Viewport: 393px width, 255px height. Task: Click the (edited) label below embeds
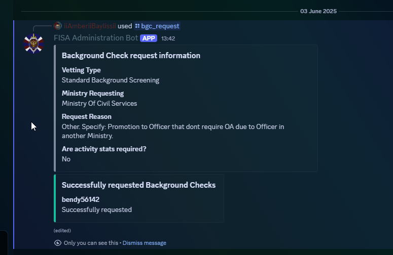[62, 231]
